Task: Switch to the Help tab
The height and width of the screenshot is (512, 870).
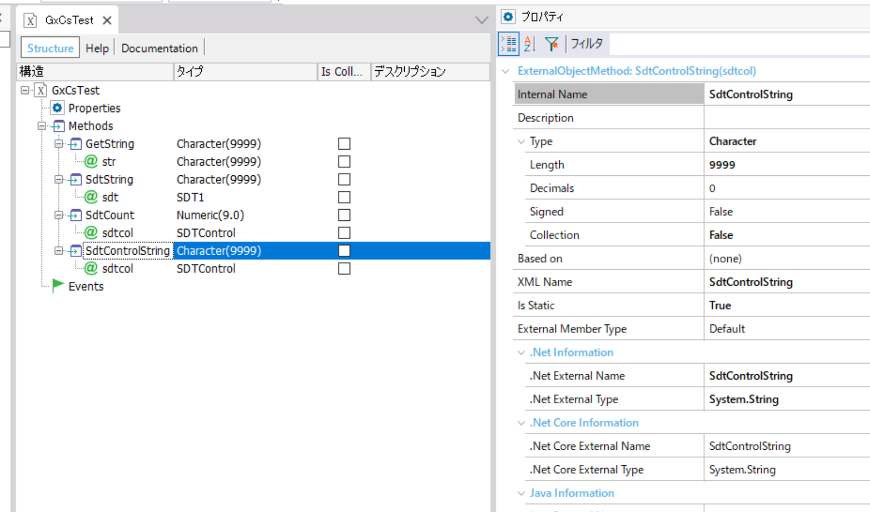Action: tap(97, 48)
